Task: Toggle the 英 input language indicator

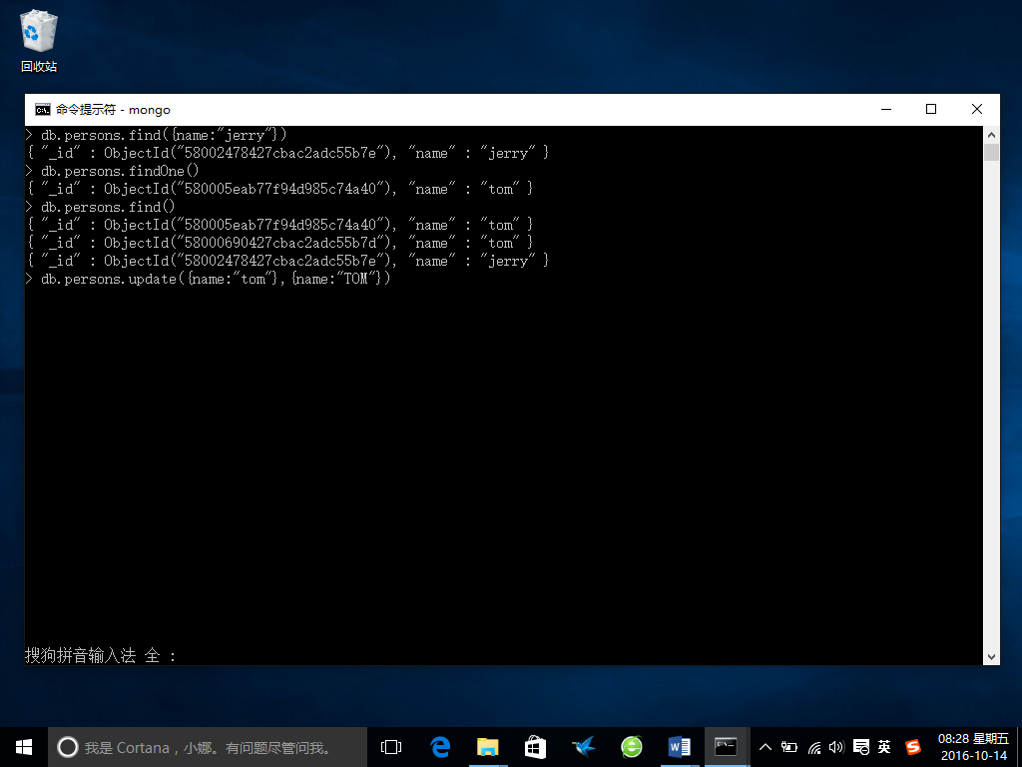Action: pyautogui.click(x=884, y=747)
